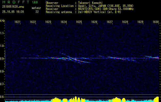Click the red echo at 1630 edge
Image resolution: width=161 pixels, height=102 pixels.
pyautogui.click(x=157, y=58)
